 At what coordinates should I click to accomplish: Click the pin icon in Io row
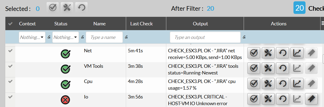[311, 99]
